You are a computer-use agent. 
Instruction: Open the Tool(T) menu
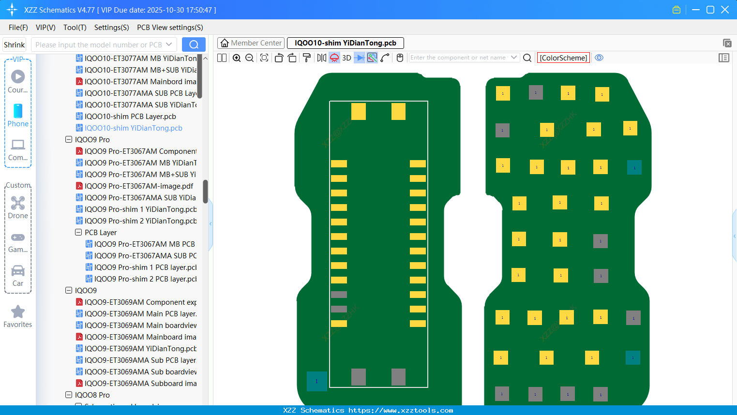point(75,28)
